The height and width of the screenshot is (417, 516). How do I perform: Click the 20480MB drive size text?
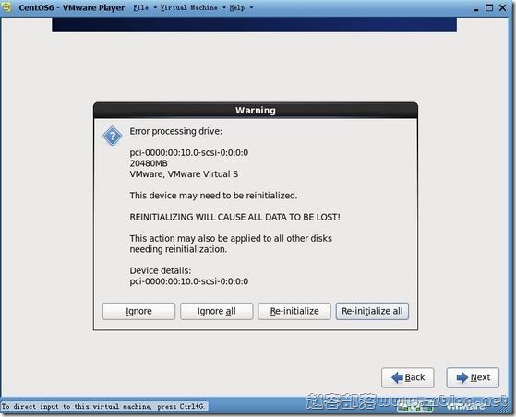click(x=149, y=163)
